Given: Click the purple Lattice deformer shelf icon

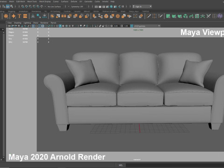Looking at the screenshot, I should [x=220, y=16].
